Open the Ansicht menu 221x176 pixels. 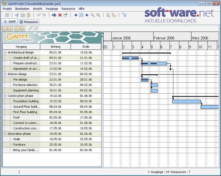tap(38, 9)
